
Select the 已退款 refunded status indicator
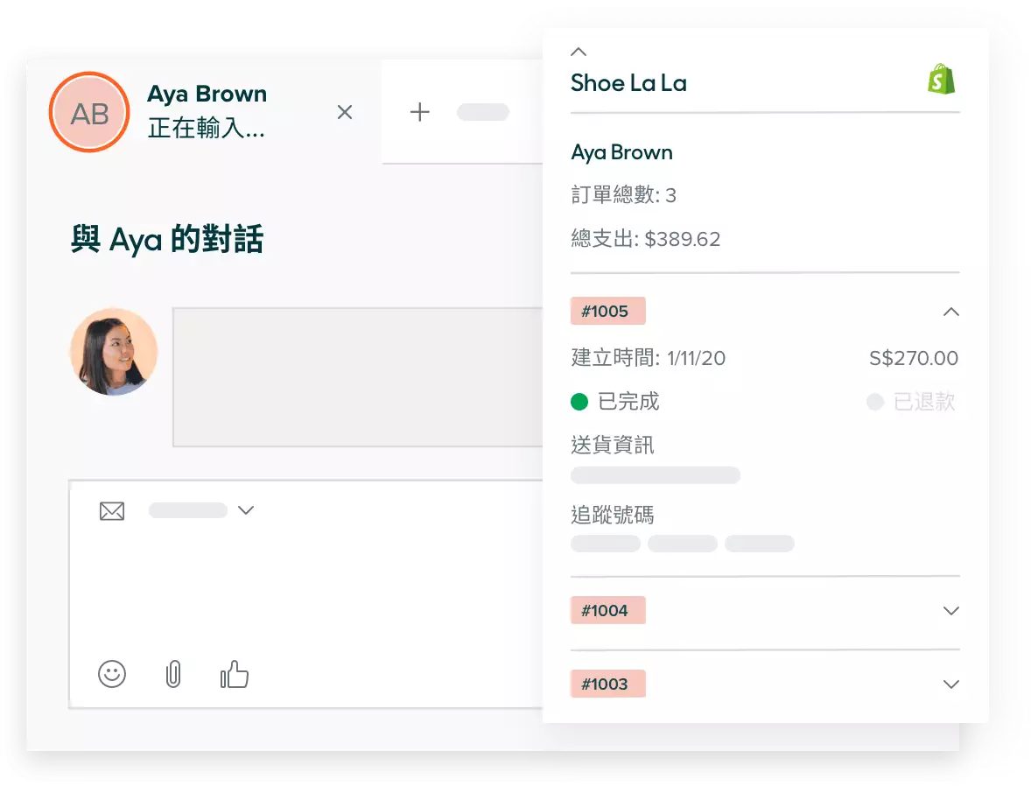875,402
